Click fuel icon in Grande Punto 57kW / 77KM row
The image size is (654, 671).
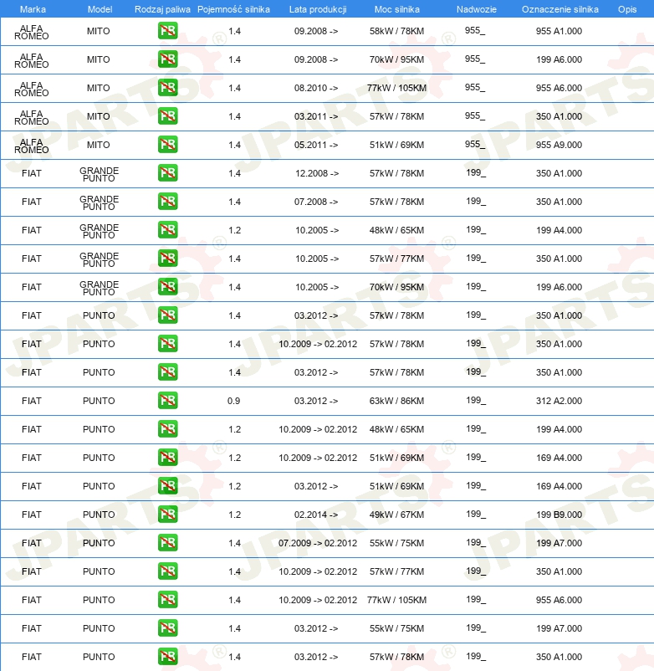click(x=167, y=259)
